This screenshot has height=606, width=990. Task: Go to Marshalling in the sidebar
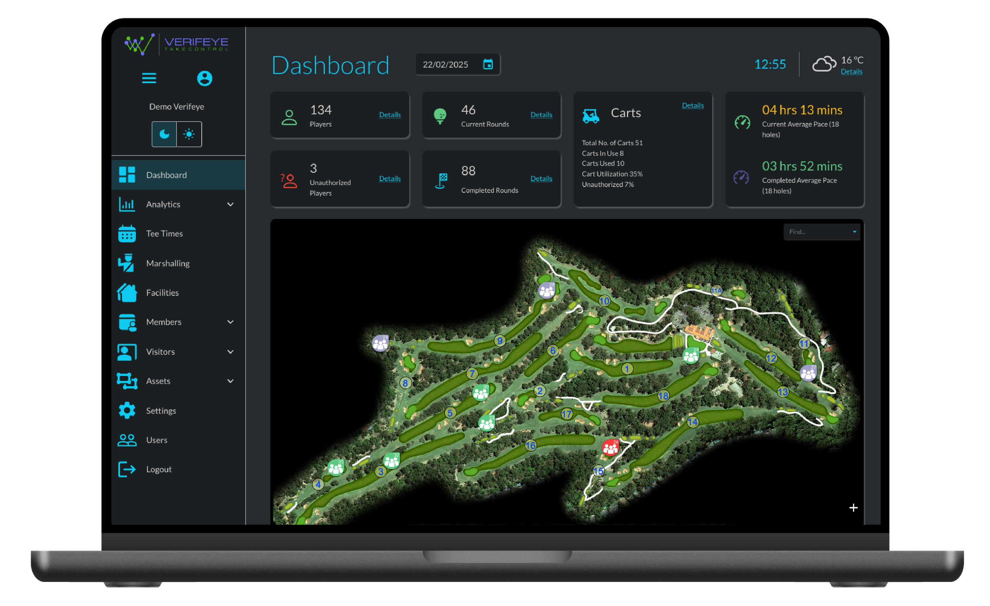(168, 264)
